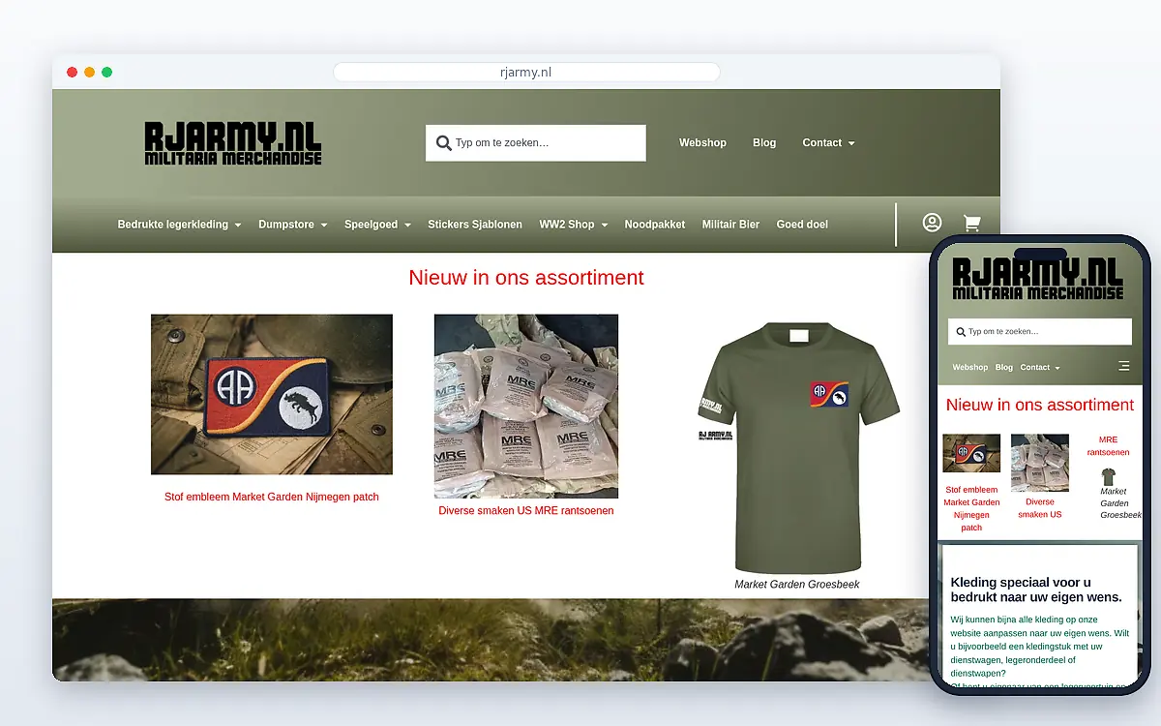This screenshot has width=1161, height=726.
Task: Tap the phone 'Market Garden Groesbeek' caption
Action: (1120, 503)
